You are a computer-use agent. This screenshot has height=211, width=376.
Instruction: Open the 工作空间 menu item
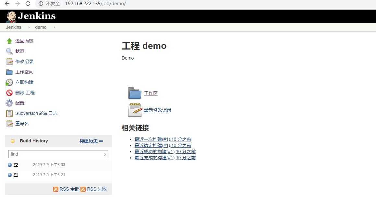[24, 72]
